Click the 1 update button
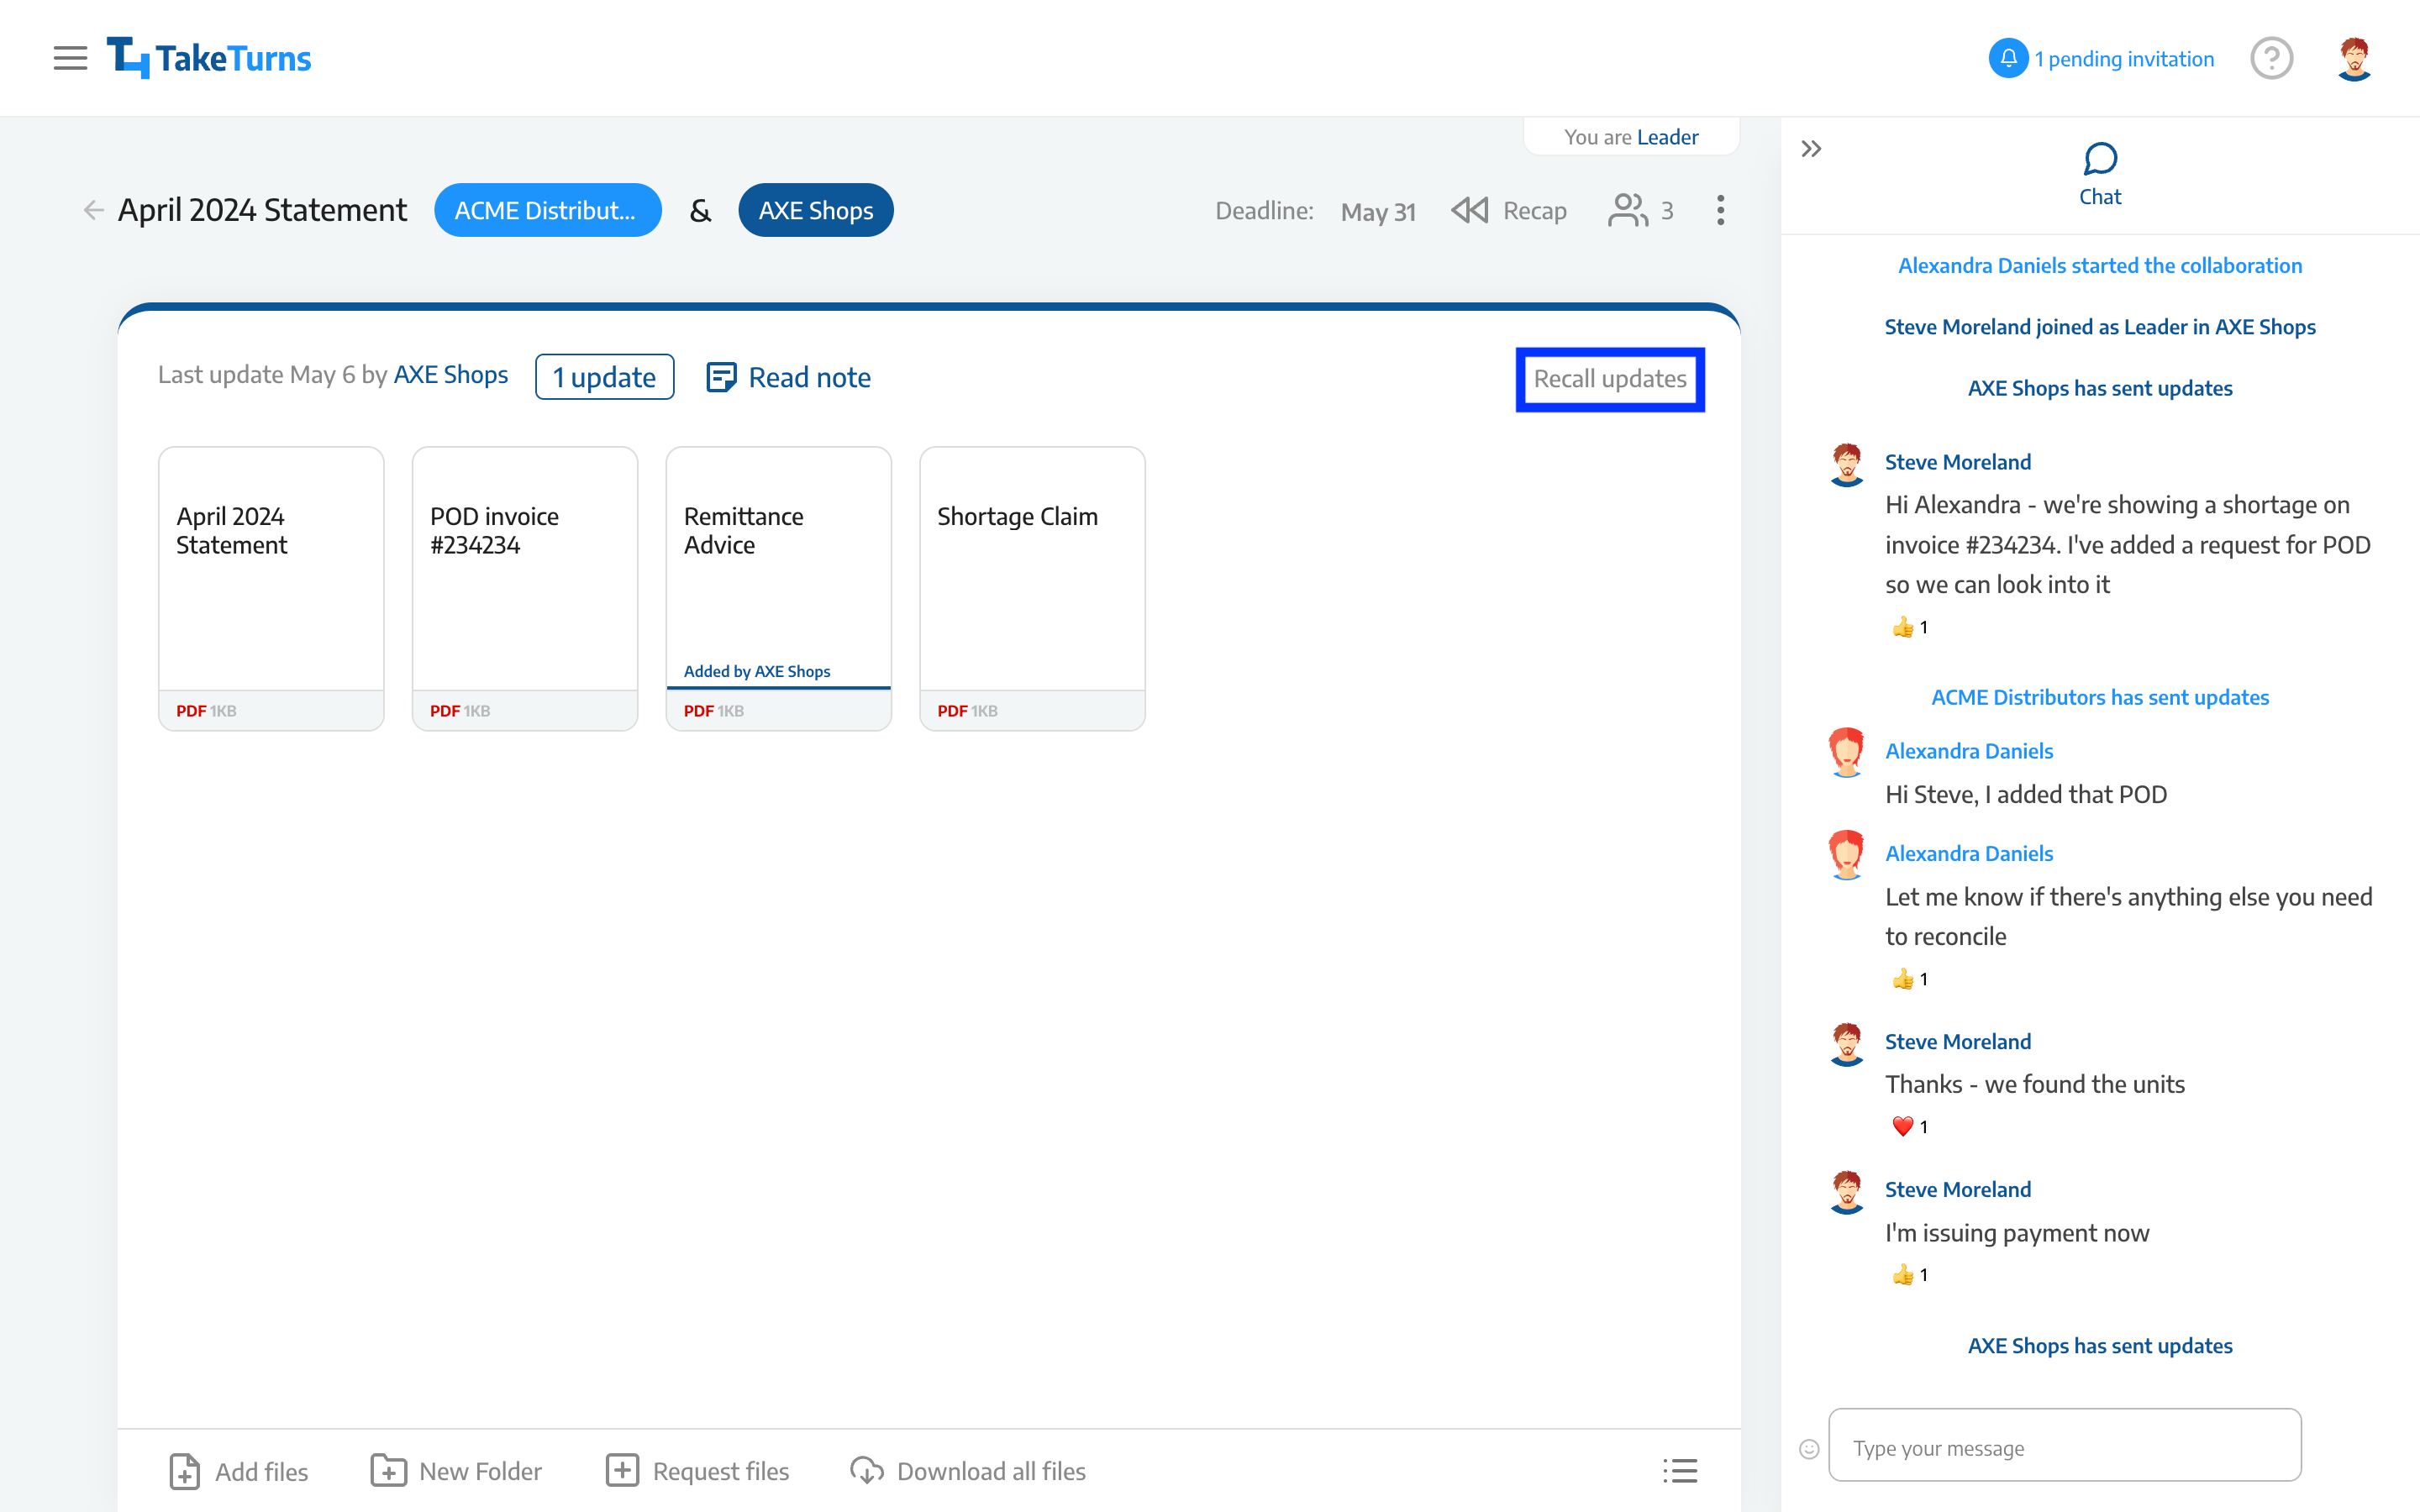Screen dimensions: 2420x1512 click(604, 377)
